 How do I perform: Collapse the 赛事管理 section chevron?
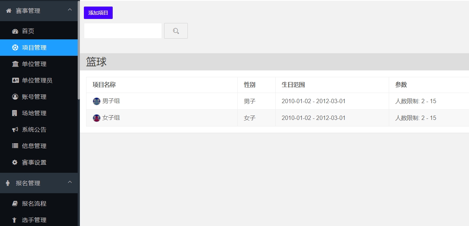coord(70,10)
